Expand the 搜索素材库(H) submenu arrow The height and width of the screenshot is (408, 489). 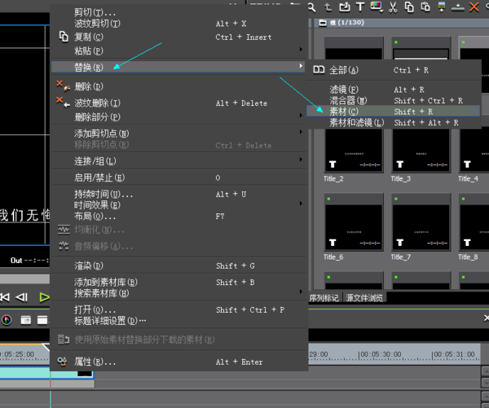[x=301, y=292]
